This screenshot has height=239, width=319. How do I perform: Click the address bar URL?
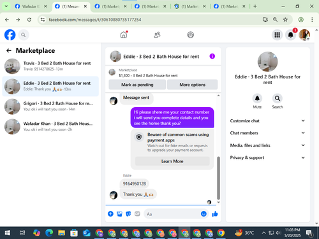(x=95, y=20)
